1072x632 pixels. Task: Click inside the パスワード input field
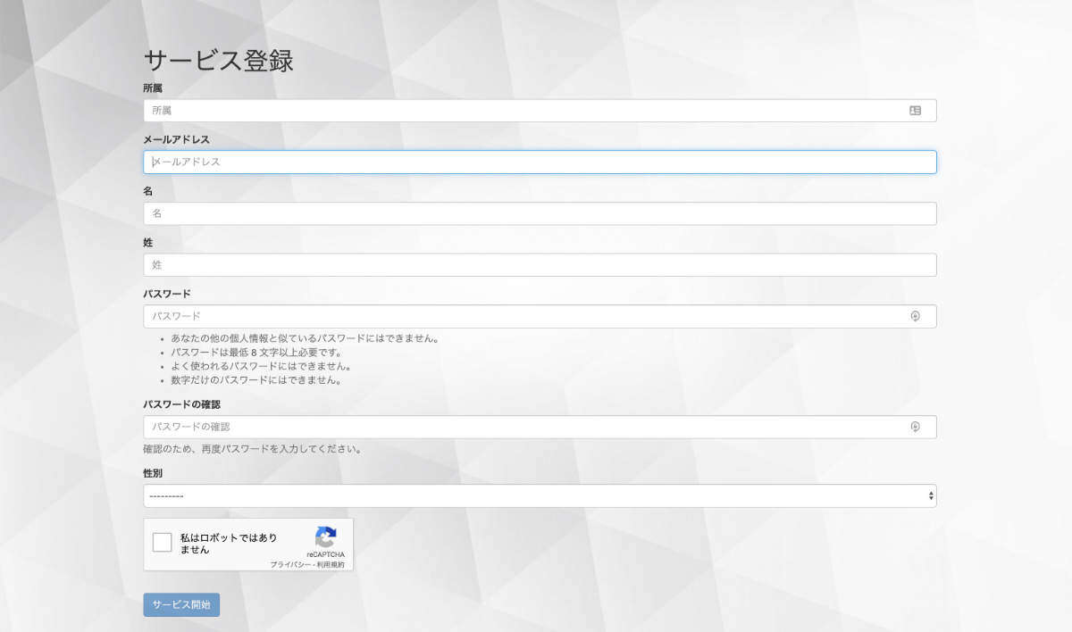(527, 316)
